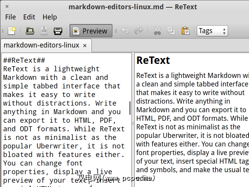This screenshot has width=249, height=187.
Task: Cut selection with the scissors icon
Action: coord(157,31)
